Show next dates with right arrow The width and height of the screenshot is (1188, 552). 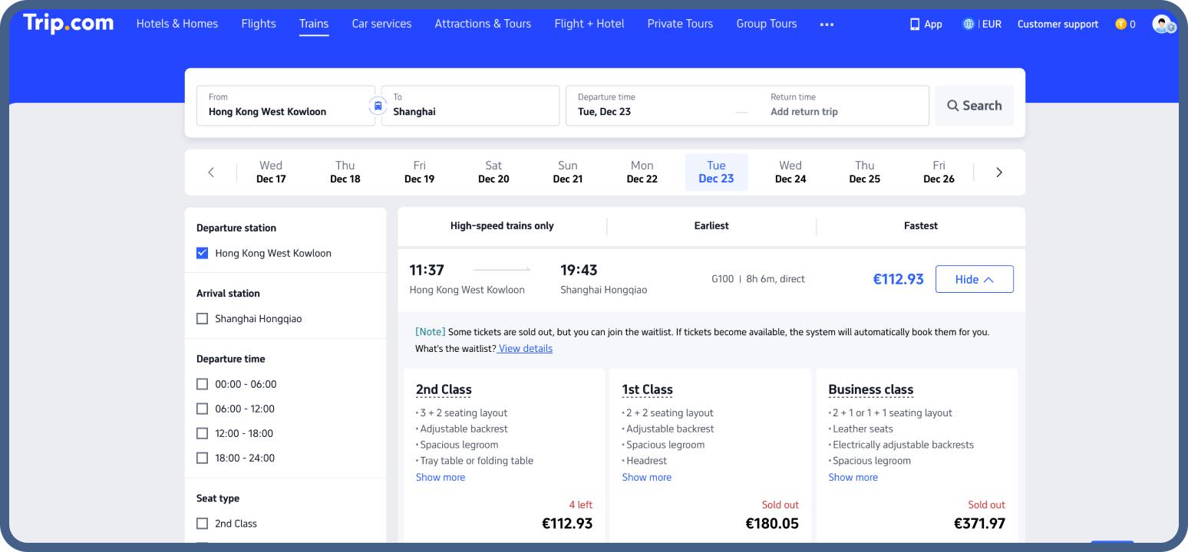(x=998, y=172)
